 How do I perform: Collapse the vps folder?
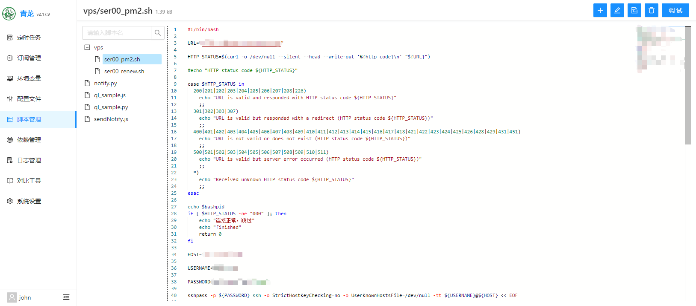(87, 47)
